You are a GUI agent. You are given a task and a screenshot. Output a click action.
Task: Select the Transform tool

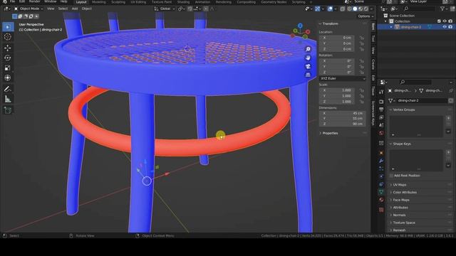point(8,78)
